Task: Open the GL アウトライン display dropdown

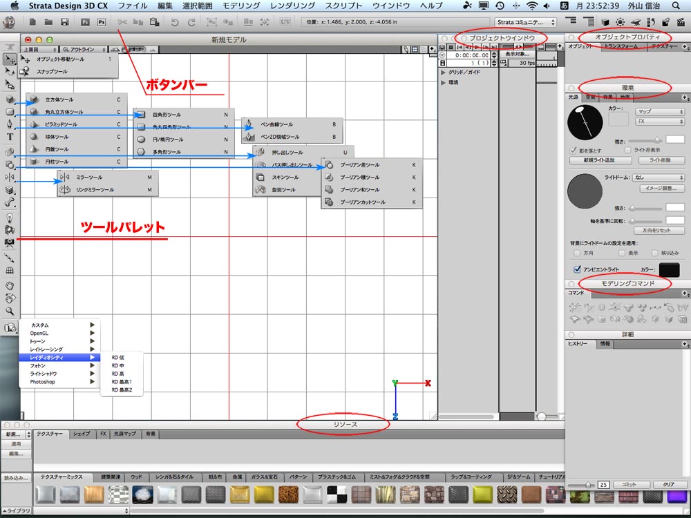Action: [84, 50]
